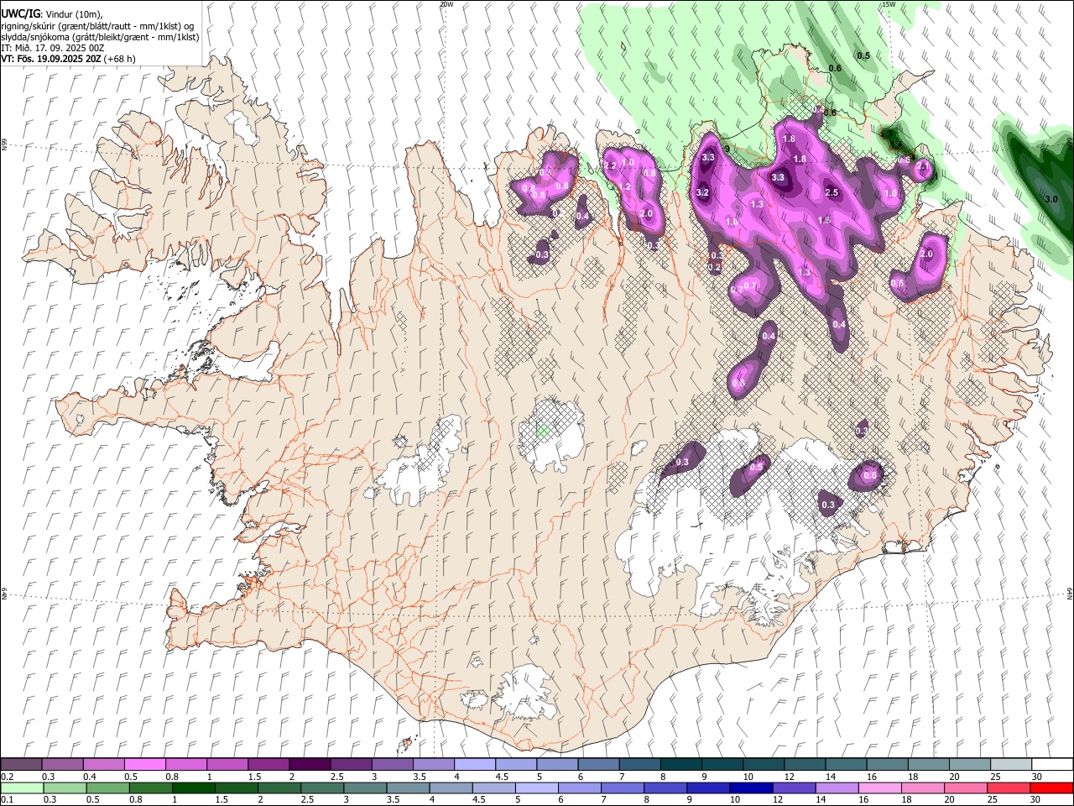Pick lower legend swatch between 0.1 and 0.3
Image resolution: width=1074 pixels, height=806 pixels.
(x=22, y=788)
